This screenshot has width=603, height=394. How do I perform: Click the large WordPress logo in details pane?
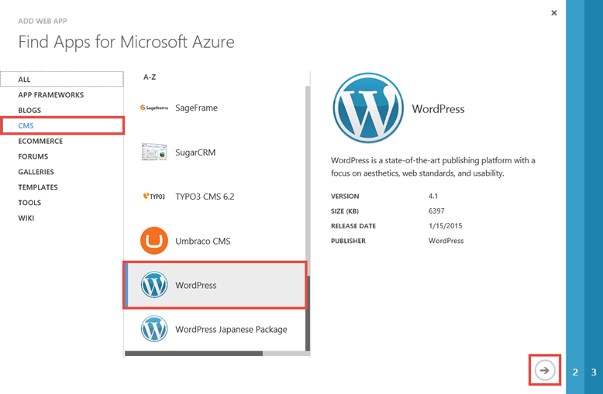(x=368, y=108)
